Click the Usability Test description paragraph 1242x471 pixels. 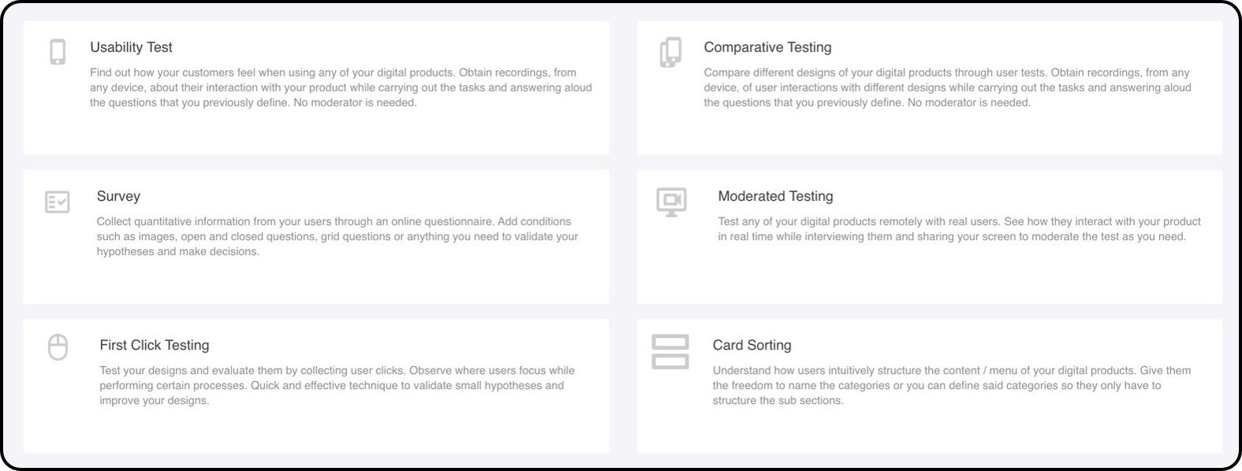point(341,87)
